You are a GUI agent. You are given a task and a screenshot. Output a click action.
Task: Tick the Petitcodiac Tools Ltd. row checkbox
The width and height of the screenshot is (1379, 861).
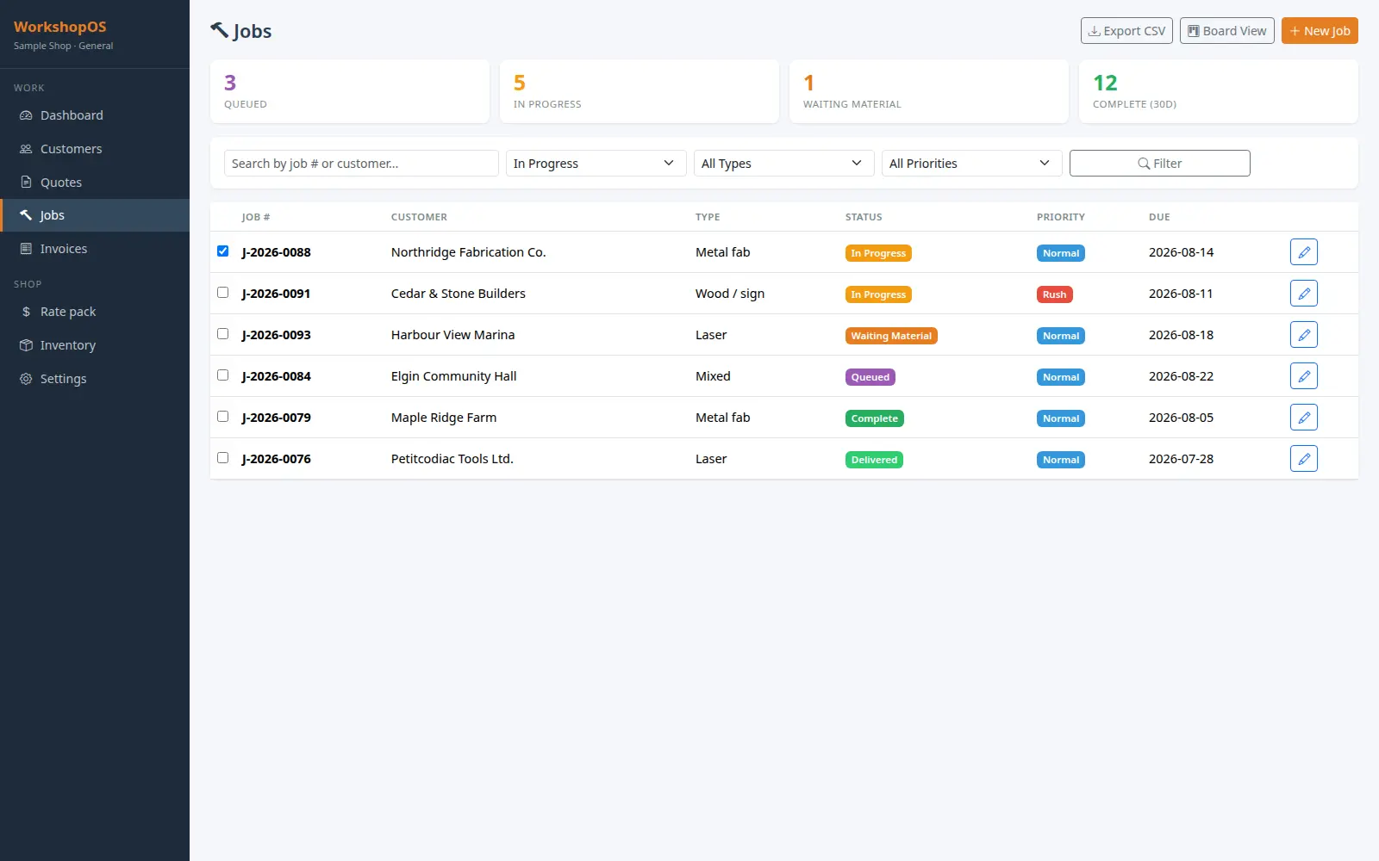(x=222, y=458)
